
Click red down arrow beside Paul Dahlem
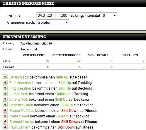5,127
